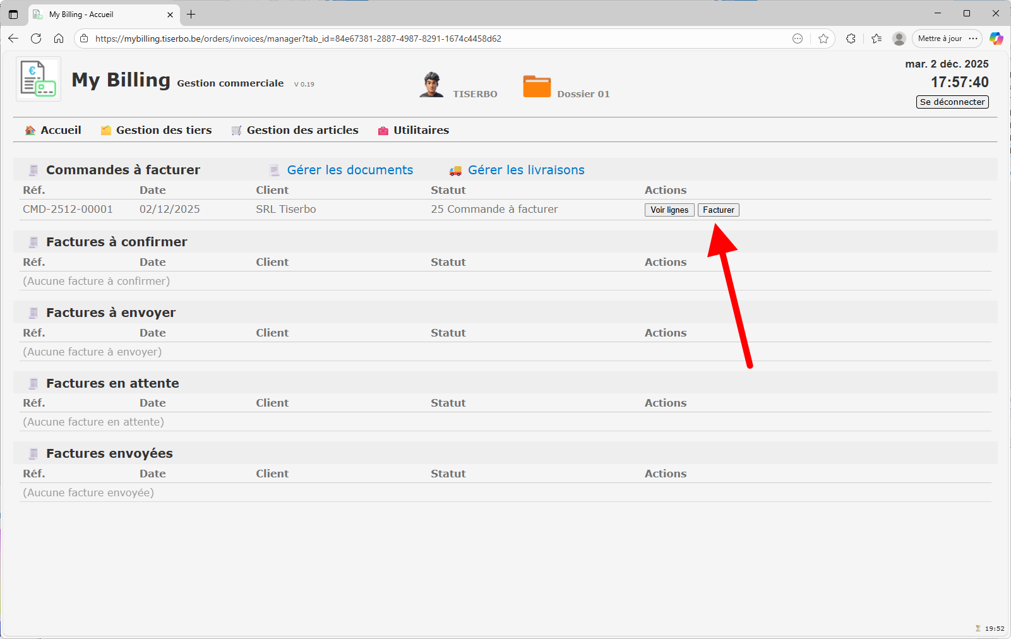Open a new browser tab with the plus button
1011x639 pixels.
(191, 14)
